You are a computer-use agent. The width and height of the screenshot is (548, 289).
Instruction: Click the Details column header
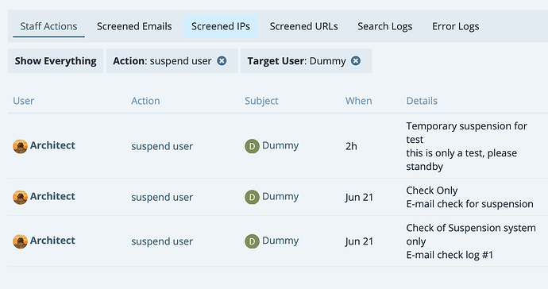coord(422,101)
